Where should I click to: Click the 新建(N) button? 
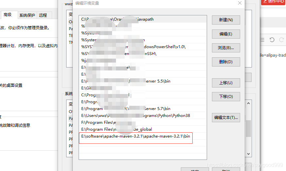coord(226,20)
